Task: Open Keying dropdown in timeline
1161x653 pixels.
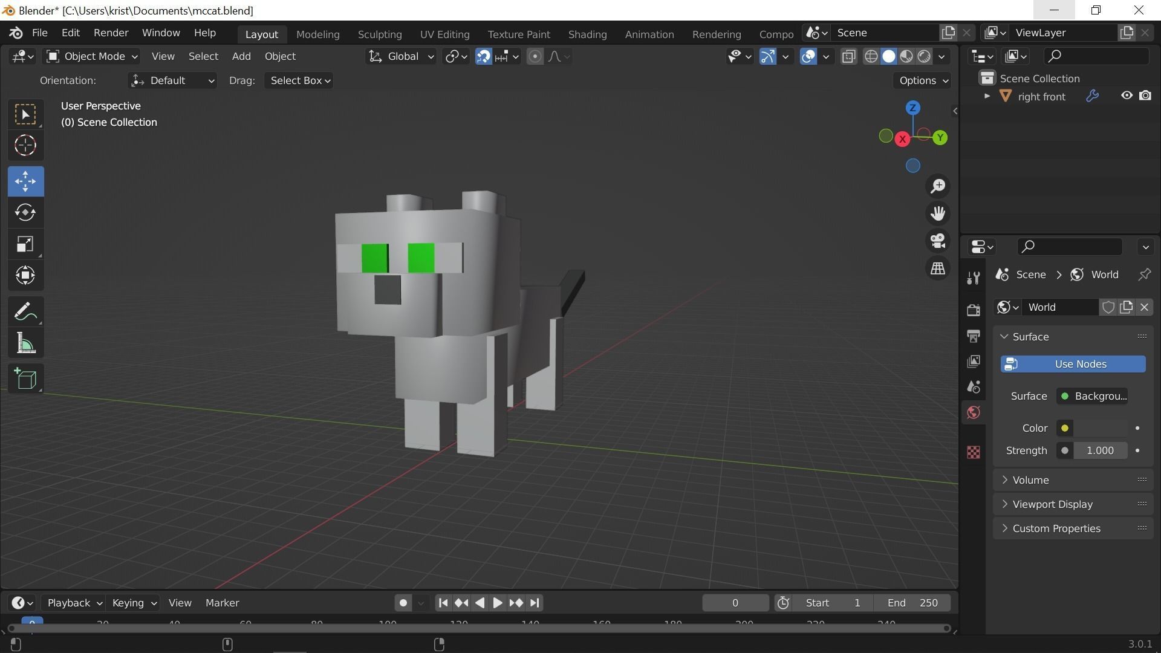Action: coord(134,603)
